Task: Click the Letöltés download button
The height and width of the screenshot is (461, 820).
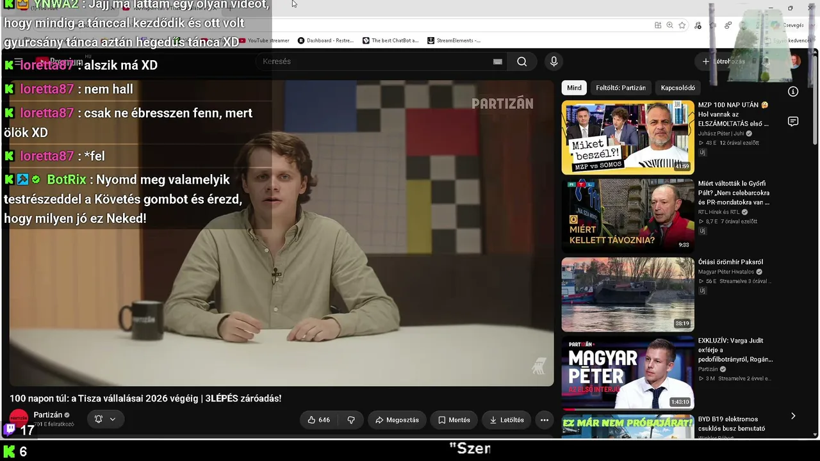Action: tap(507, 420)
